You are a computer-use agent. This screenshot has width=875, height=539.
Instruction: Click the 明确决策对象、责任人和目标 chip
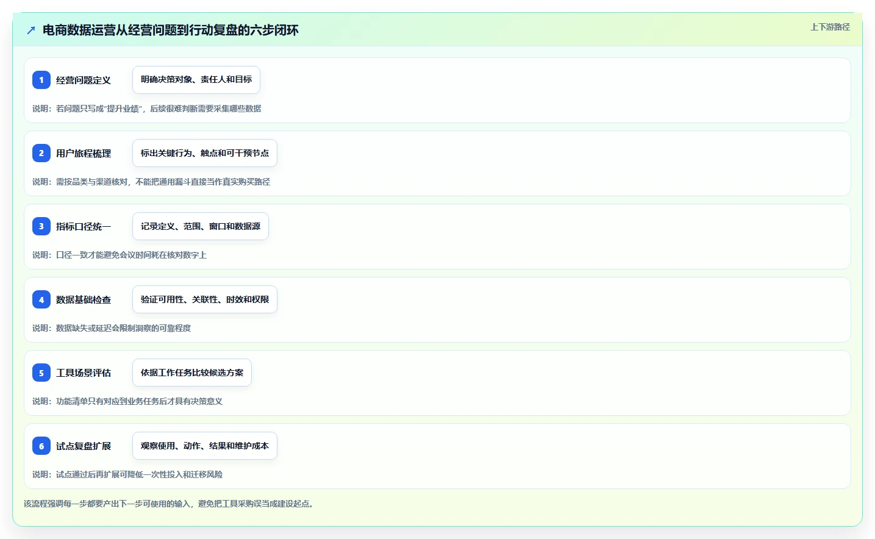196,80
